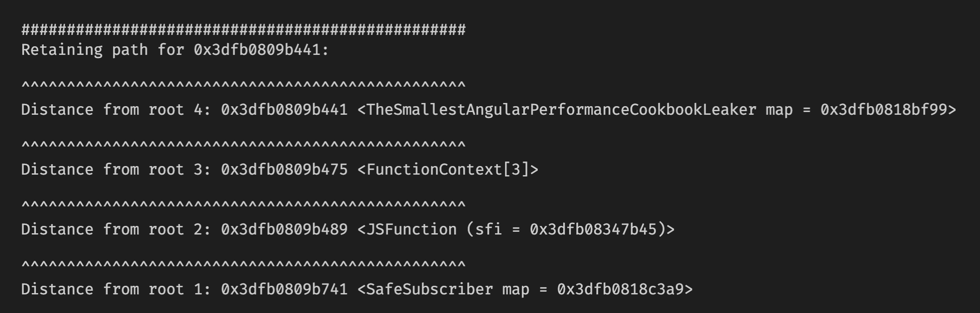Select the FunctionContext[3] text
This screenshot has width=980, height=313.
[448, 170]
